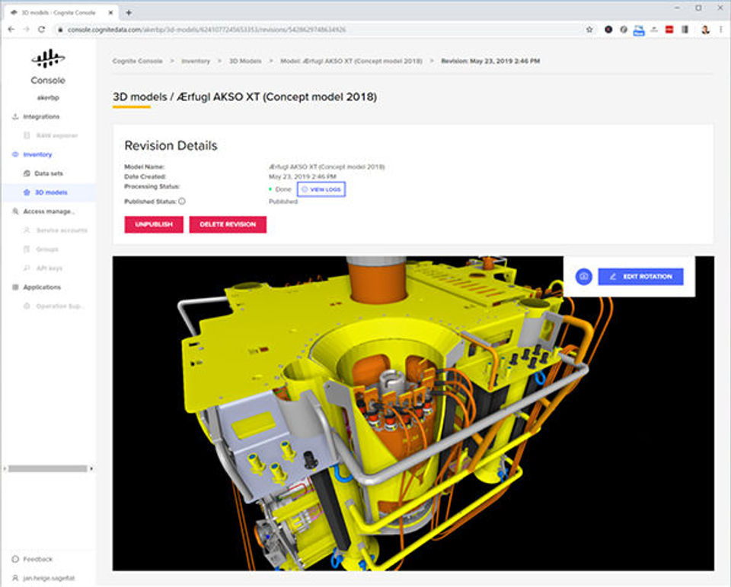Bookmark the page with star icon
Image resolution: width=731 pixels, height=587 pixels.
[589, 30]
